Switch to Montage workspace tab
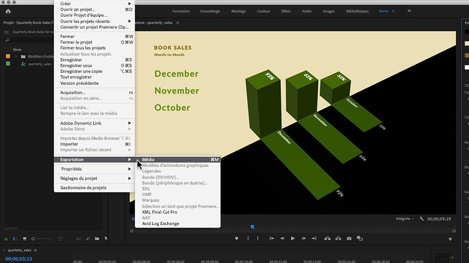The image size is (469, 263). (238, 11)
